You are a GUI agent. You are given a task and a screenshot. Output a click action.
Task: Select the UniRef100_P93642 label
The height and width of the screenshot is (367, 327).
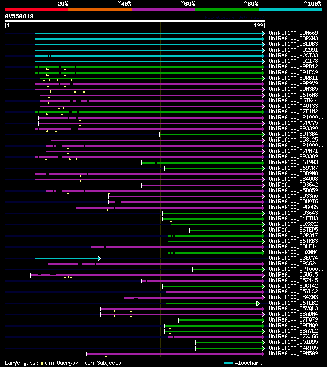pos(293,185)
